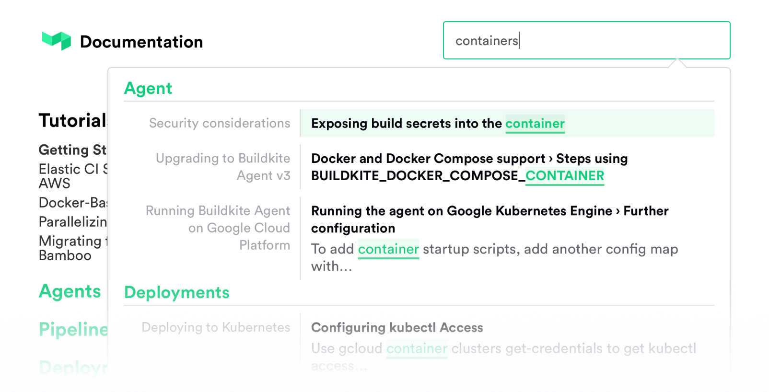Open the Elastic CI Stack for AWS link
Viewport: 769px width, 392px height.
pyautogui.click(x=73, y=176)
